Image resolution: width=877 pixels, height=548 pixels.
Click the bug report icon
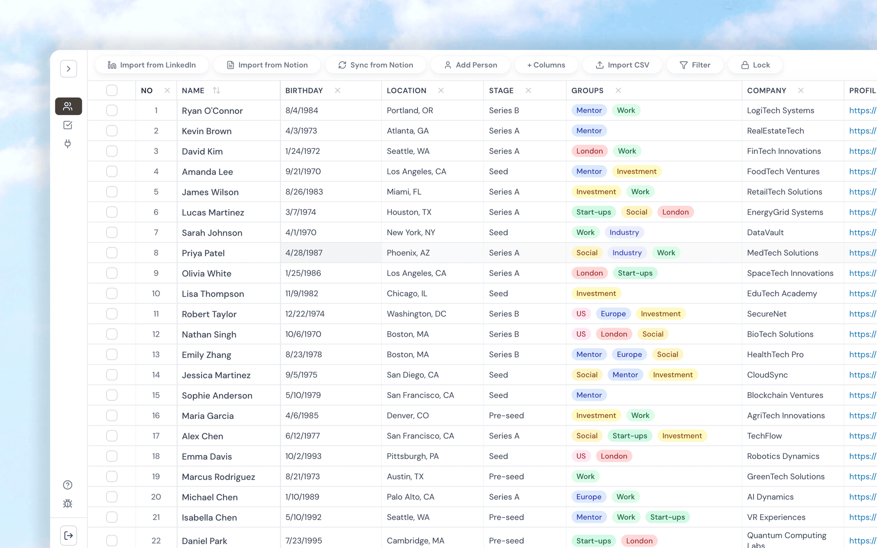68,504
